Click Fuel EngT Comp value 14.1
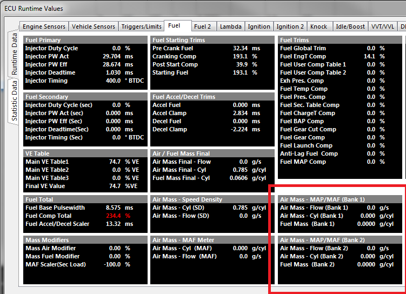406x294 pixels. (369, 56)
